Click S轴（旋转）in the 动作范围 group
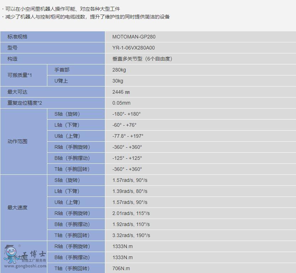The width and height of the screenshot is (296, 273). [67, 114]
